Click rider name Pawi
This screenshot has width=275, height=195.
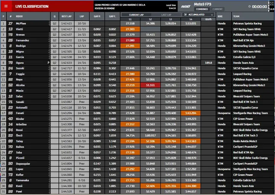(x=19, y=192)
